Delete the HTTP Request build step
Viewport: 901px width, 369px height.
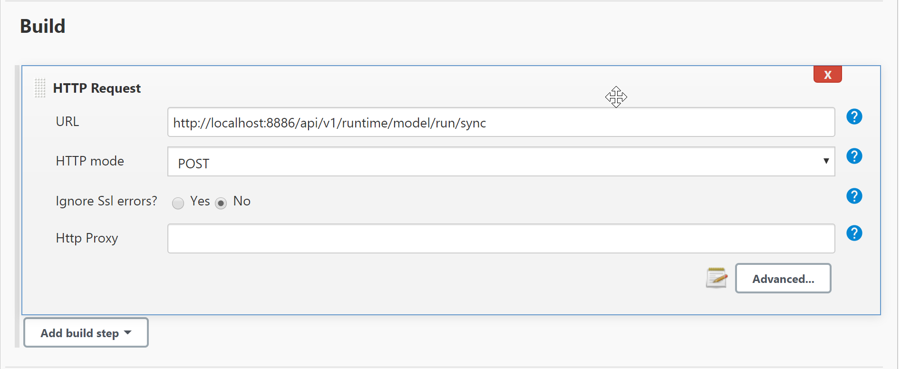point(827,75)
